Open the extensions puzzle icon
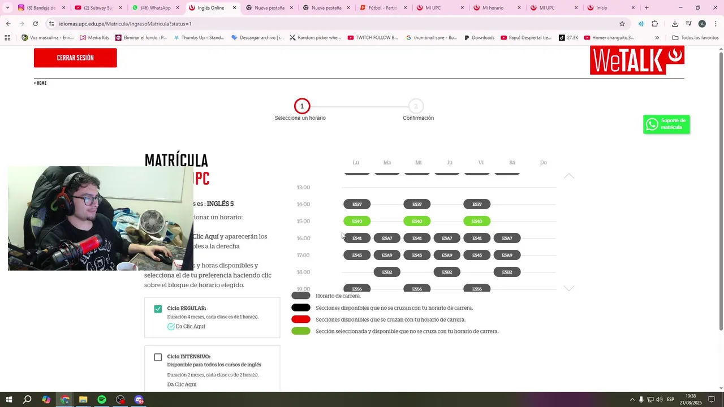 point(655,24)
